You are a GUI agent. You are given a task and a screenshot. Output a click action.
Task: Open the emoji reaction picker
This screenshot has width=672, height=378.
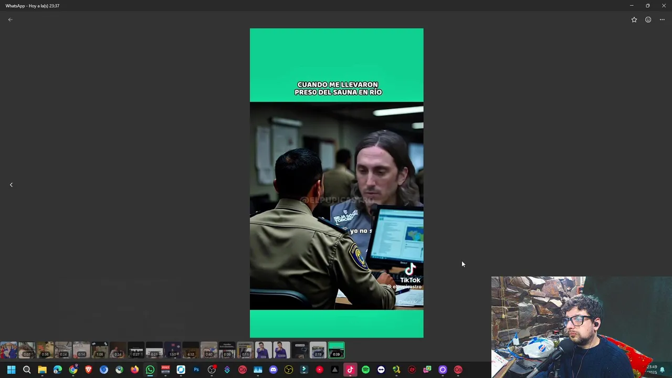[x=648, y=19]
